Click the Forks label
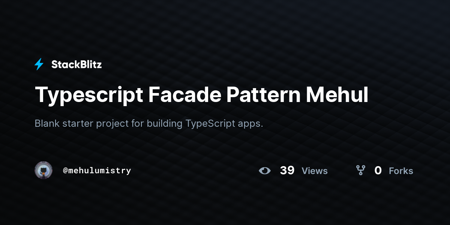The width and height of the screenshot is (450, 225). pyautogui.click(x=401, y=171)
